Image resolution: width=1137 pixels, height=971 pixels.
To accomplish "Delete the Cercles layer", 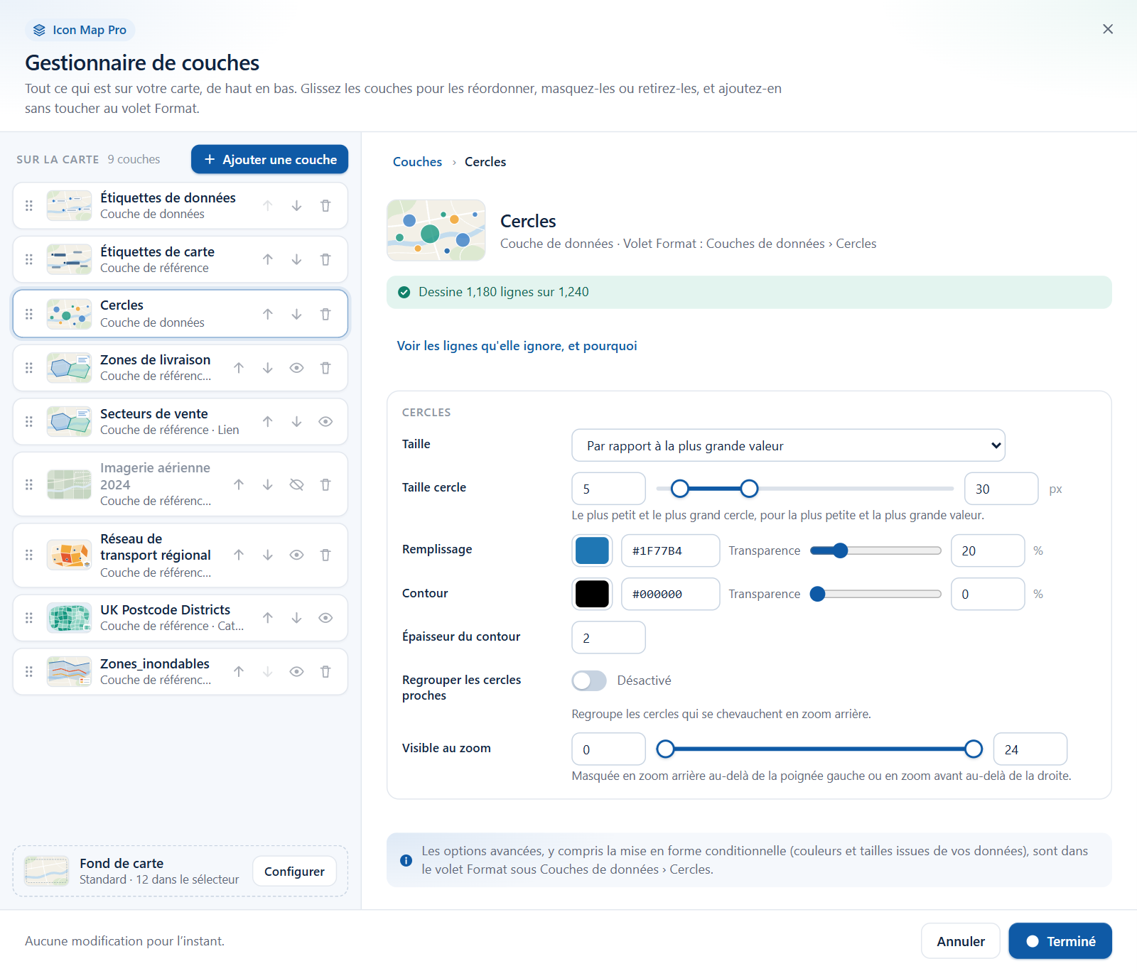I will tap(325, 314).
